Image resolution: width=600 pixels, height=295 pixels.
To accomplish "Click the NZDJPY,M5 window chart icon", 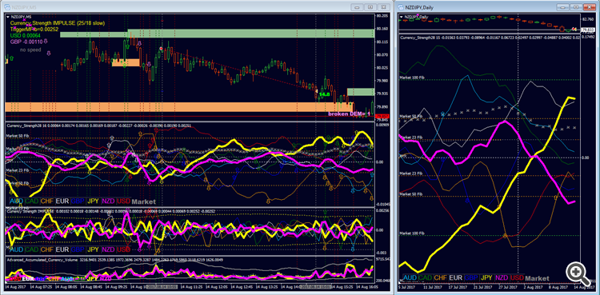I will click(7, 6).
